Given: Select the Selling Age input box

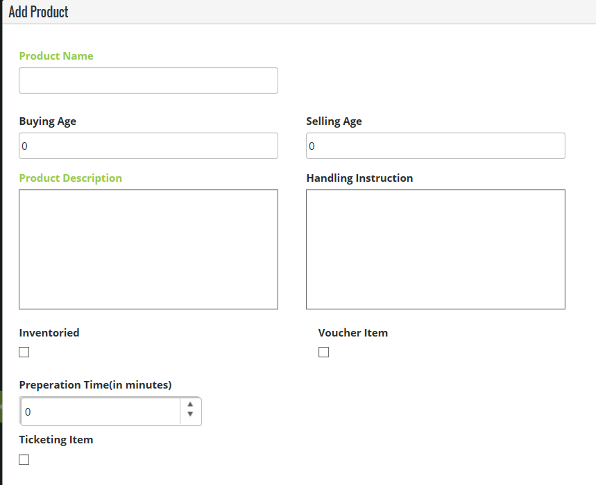Looking at the screenshot, I should click(435, 146).
